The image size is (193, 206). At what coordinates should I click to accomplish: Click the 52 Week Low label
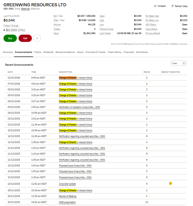[x=152, y=20]
